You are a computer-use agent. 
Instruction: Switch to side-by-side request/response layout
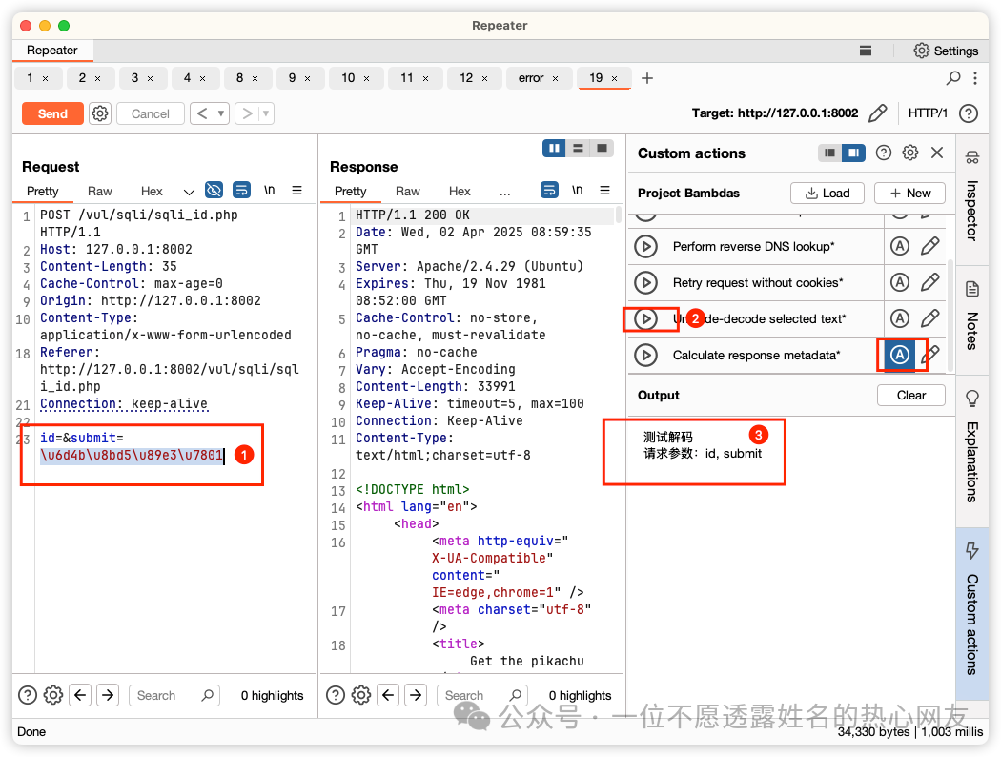click(x=554, y=148)
